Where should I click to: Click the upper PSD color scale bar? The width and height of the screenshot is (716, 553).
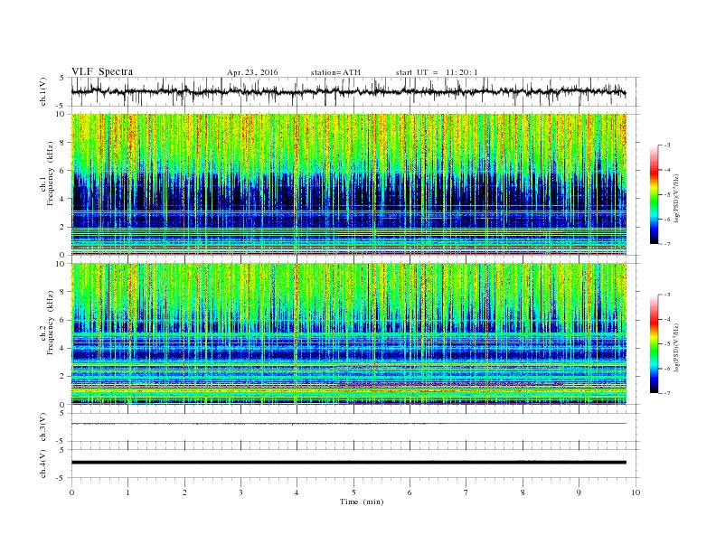[654, 194]
